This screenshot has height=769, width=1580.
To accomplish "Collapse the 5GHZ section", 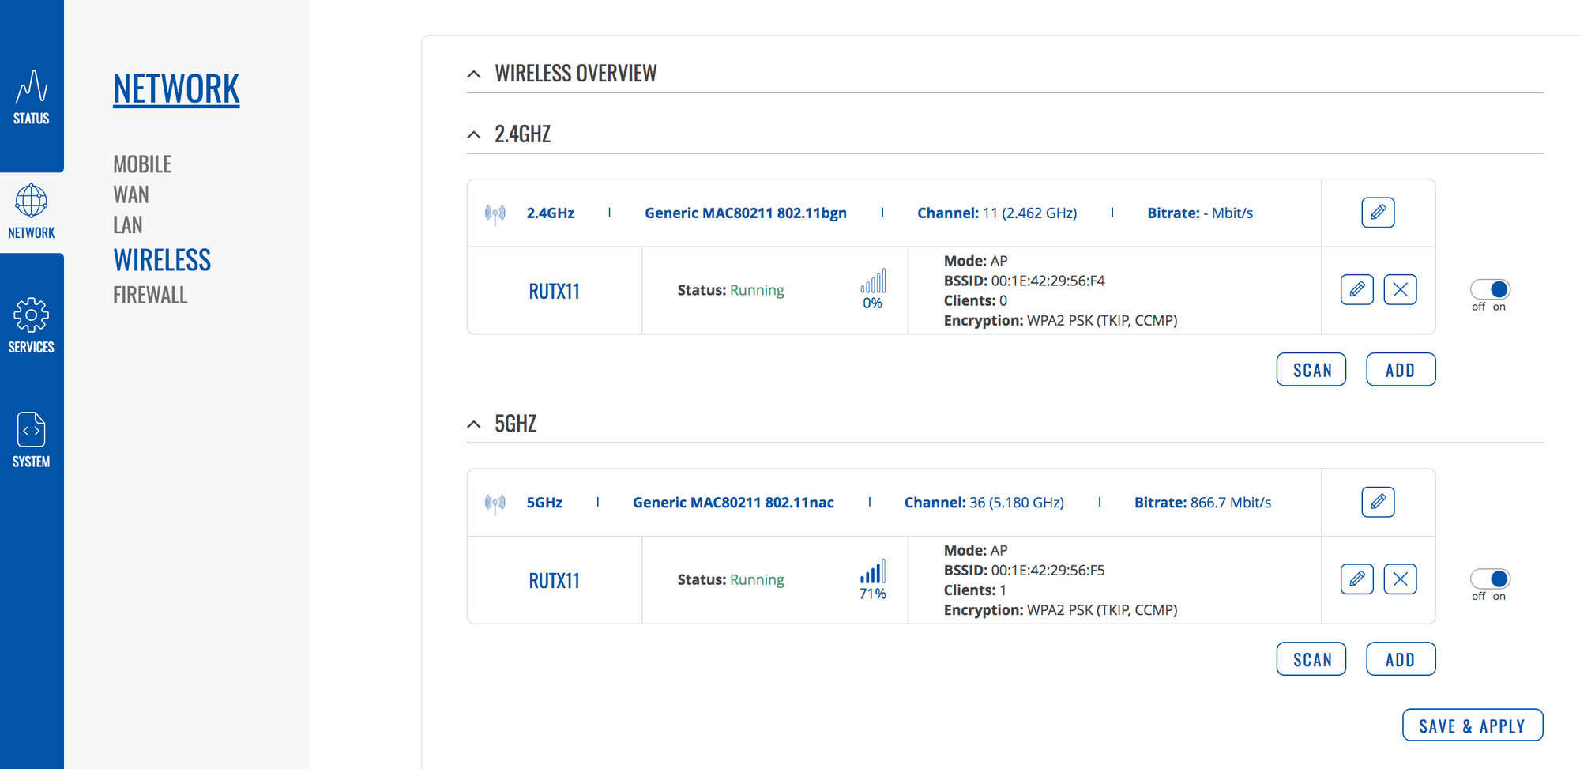I will [x=474, y=424].
